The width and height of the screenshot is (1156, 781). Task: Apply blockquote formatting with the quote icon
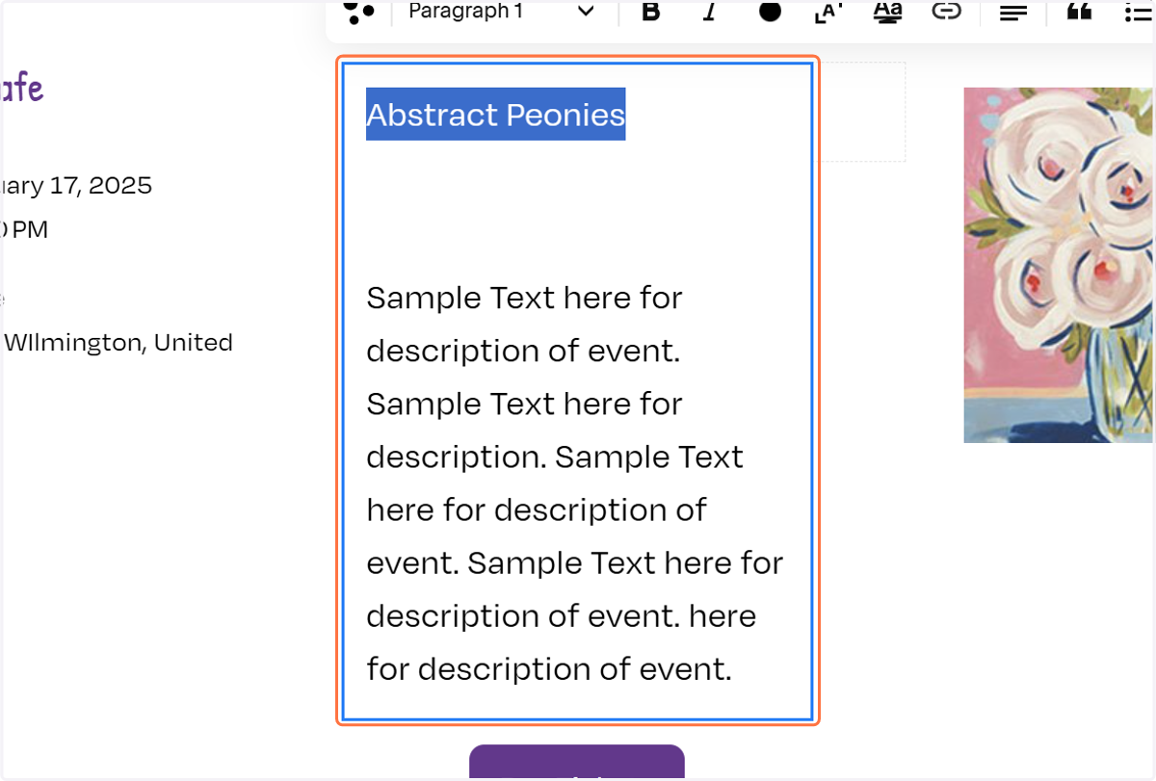[1080, 12]
